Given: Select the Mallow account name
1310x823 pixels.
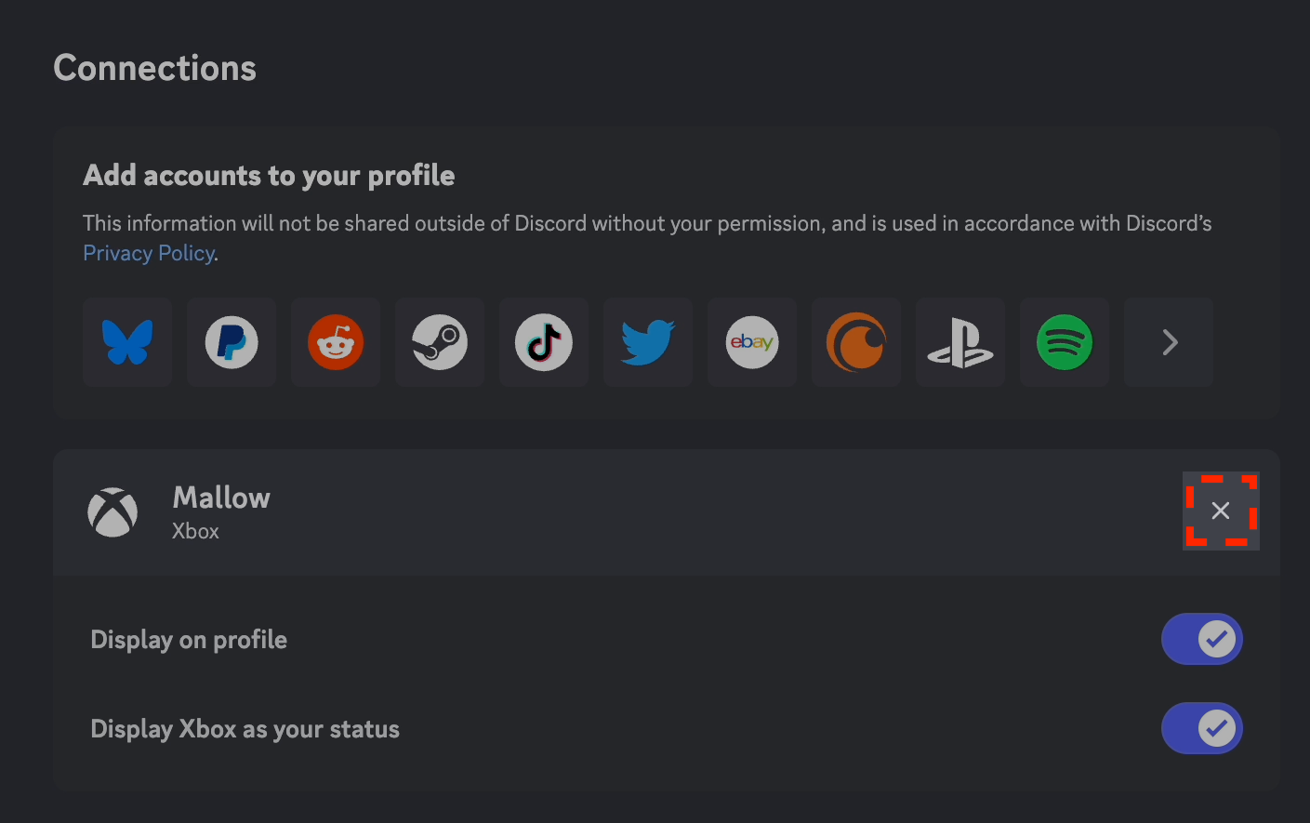Looking at the screenshot, I should click(220, 497).
